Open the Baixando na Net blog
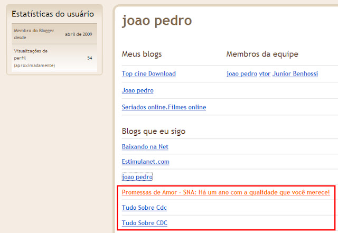 145,147
